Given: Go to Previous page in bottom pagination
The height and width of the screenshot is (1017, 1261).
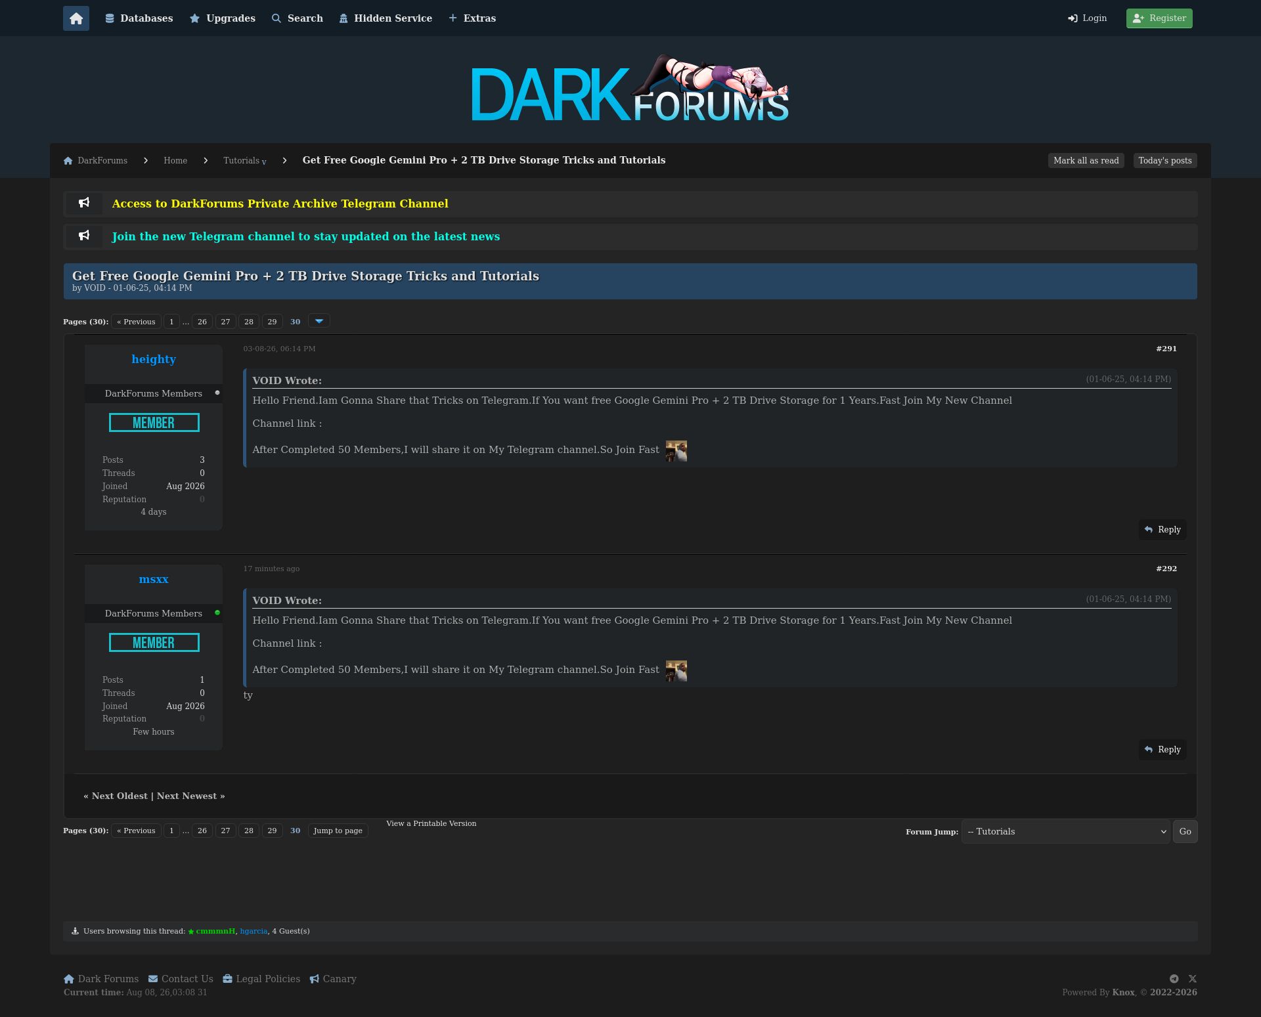Looking at the screenshot, I should click(x=136, y=831).
